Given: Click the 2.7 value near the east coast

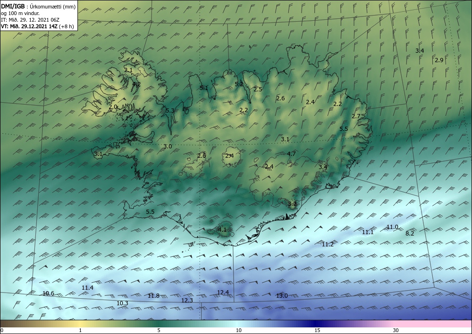Looking at the screenshot, I should 356,116.
